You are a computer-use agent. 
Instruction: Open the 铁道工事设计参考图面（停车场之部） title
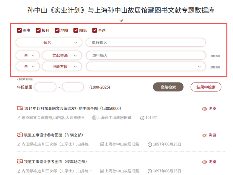tap(56, 162)
